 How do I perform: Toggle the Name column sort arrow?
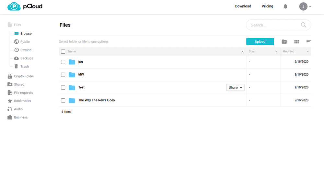coord(242,51)
